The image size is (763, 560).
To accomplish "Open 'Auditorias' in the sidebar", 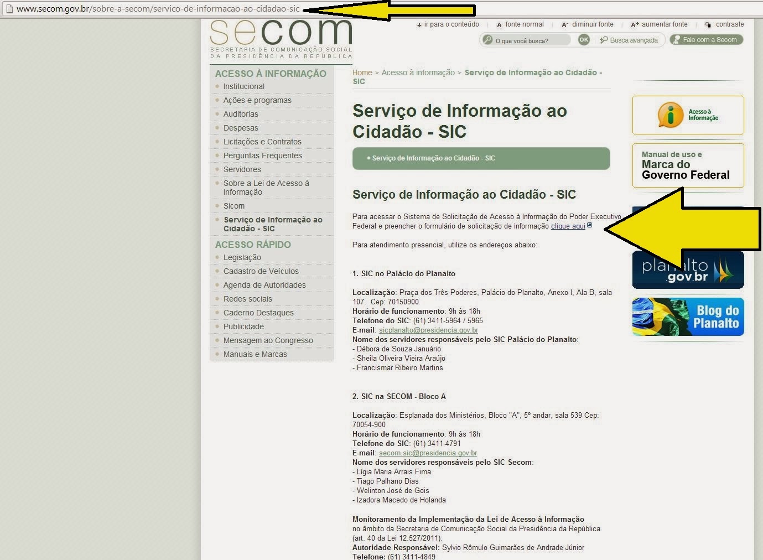I will pos(241,114).
